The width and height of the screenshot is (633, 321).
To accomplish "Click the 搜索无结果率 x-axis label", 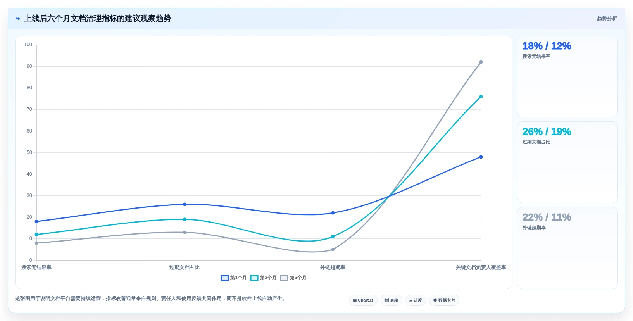I will [x=36, y=267].
